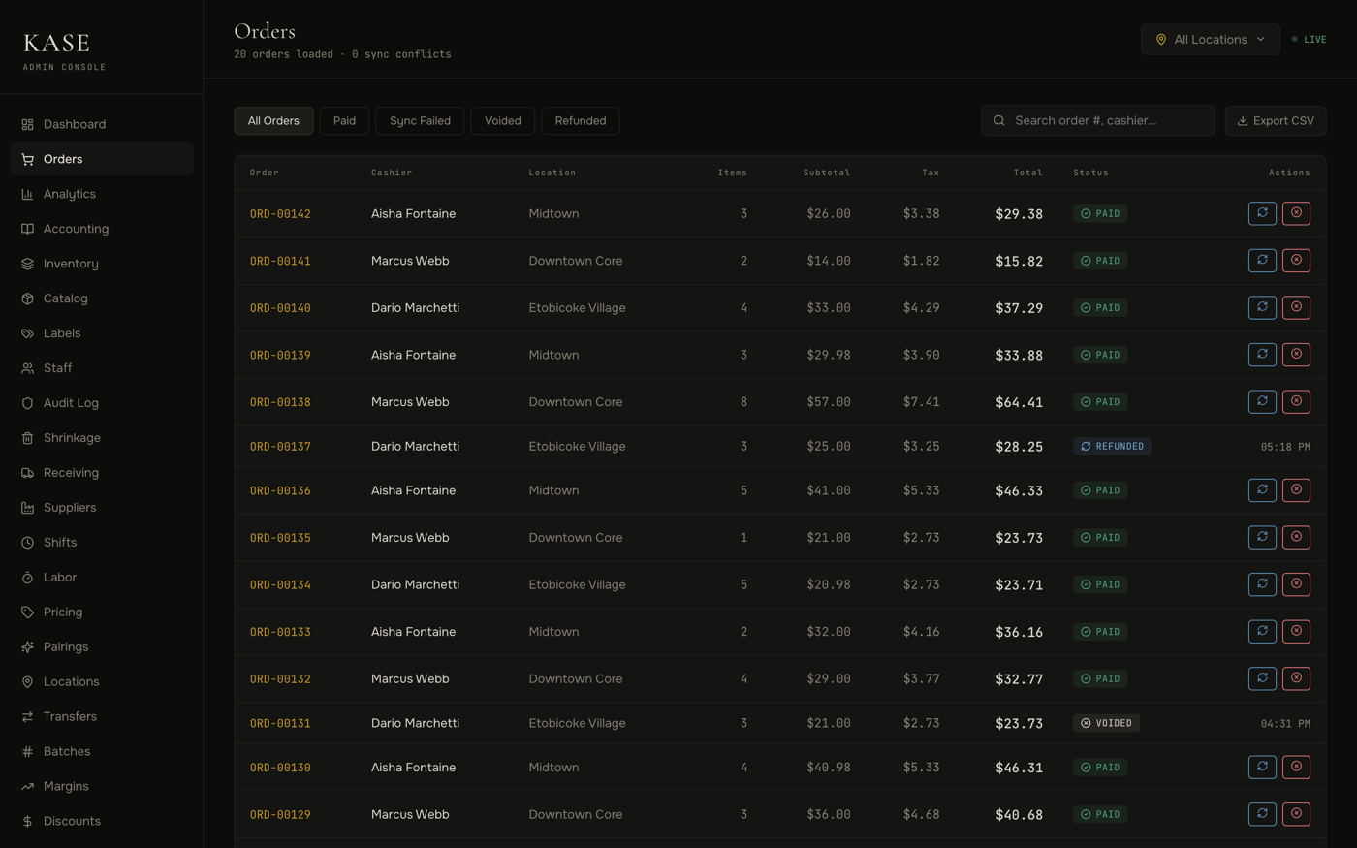Click refund icon for order ORD-00129

1262,814
